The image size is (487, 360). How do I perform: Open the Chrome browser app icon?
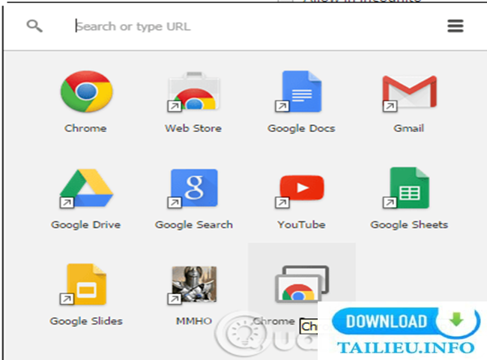click(x=86, y=91)
